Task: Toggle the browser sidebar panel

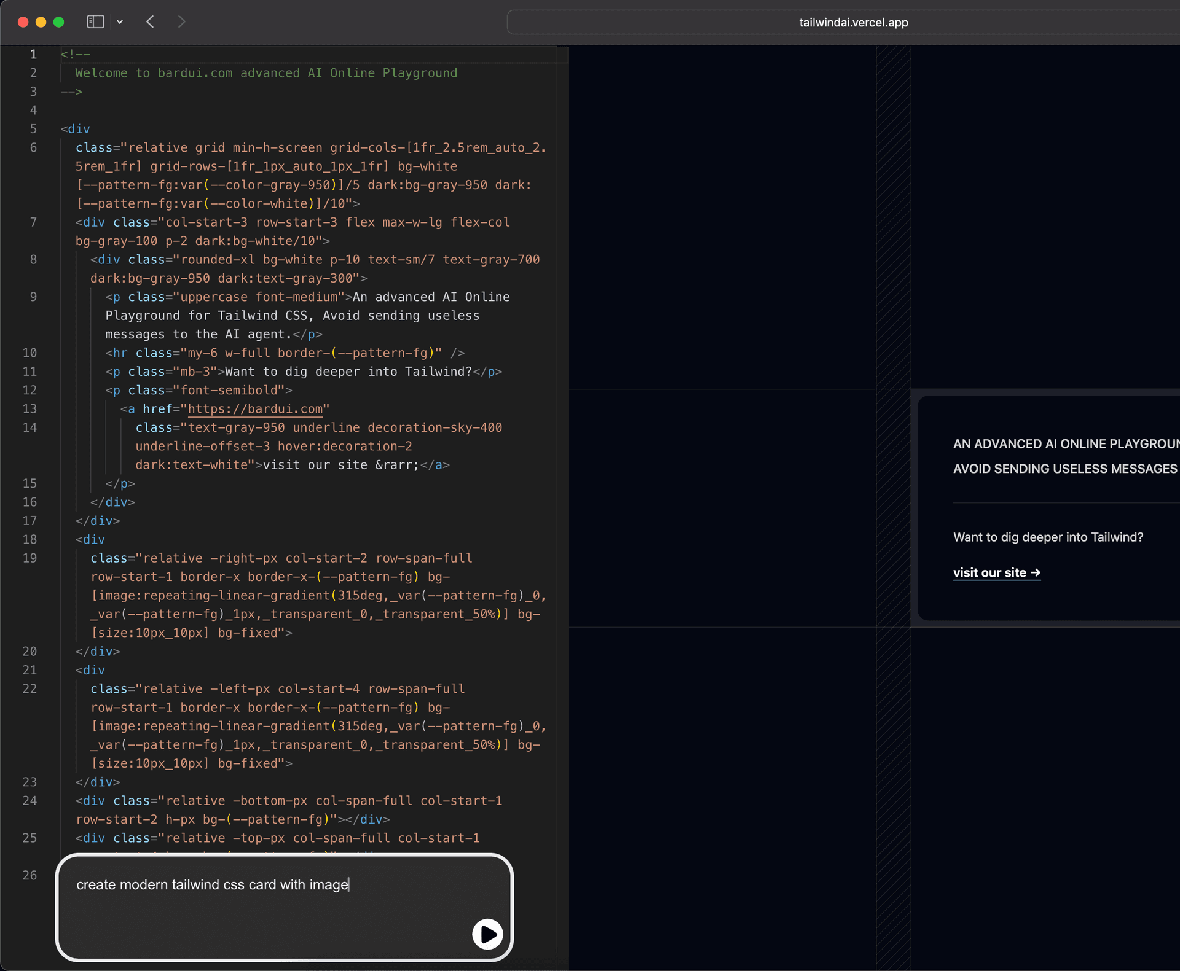Action: click(95, 21)
